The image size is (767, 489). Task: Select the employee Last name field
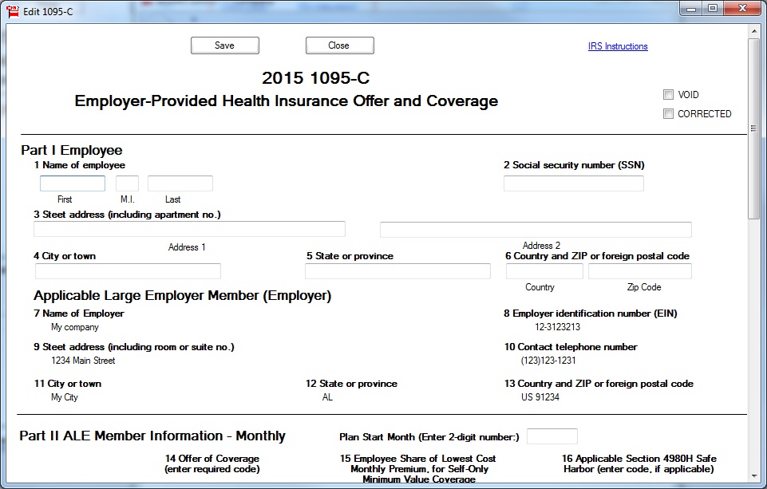click(x=180, y=183)
